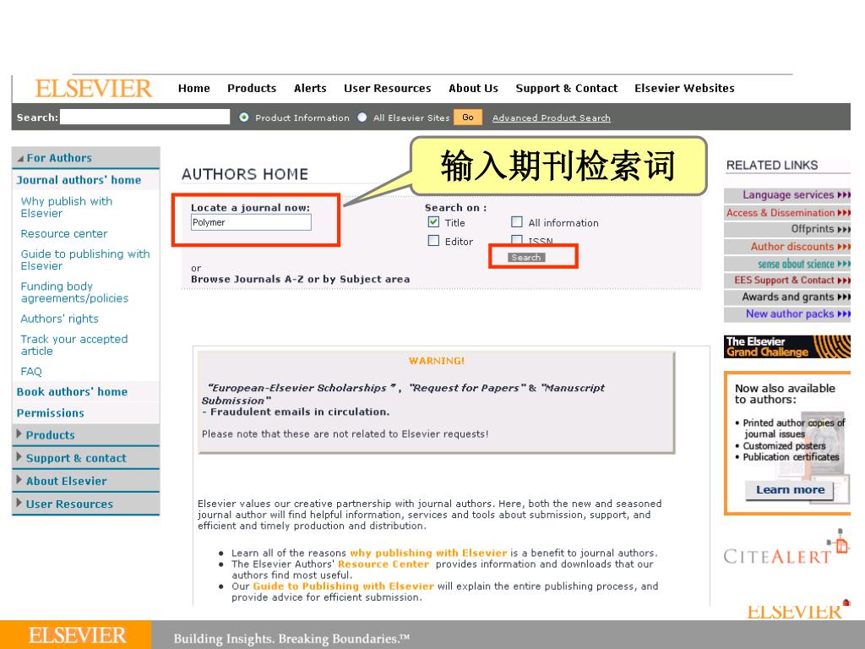This screenshot has width=865, height=649.
Task: Open the CiteAlert logo link
Action: click(786, 549)
